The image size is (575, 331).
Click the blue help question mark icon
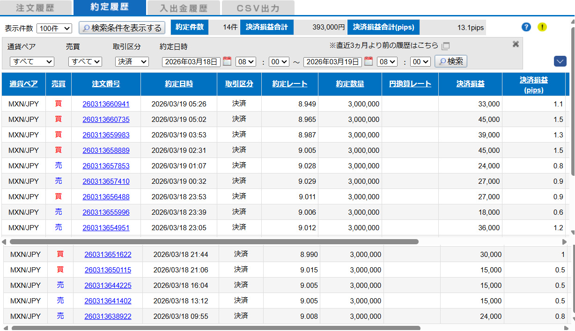point(526,27)
